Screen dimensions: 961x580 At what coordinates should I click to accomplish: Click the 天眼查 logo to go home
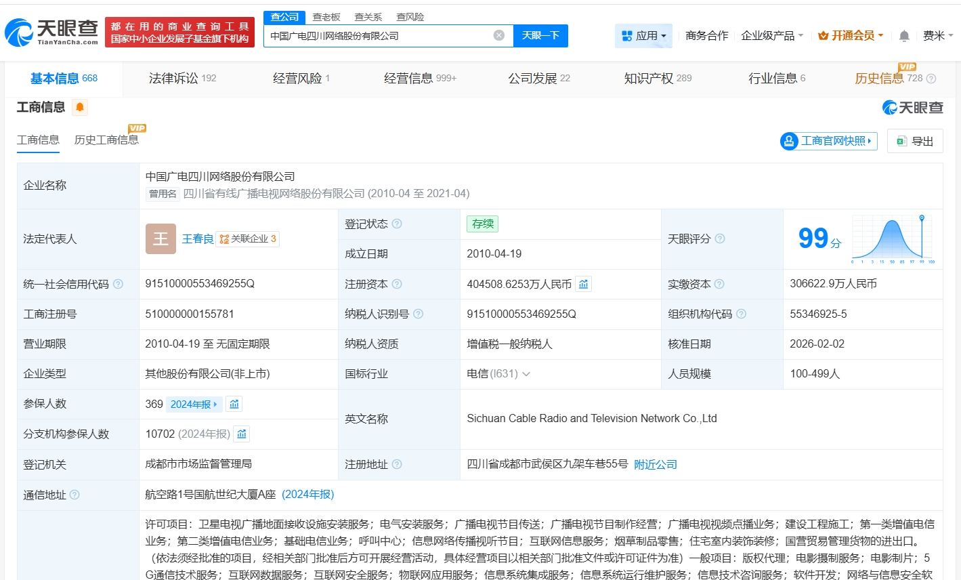point(51,31)
